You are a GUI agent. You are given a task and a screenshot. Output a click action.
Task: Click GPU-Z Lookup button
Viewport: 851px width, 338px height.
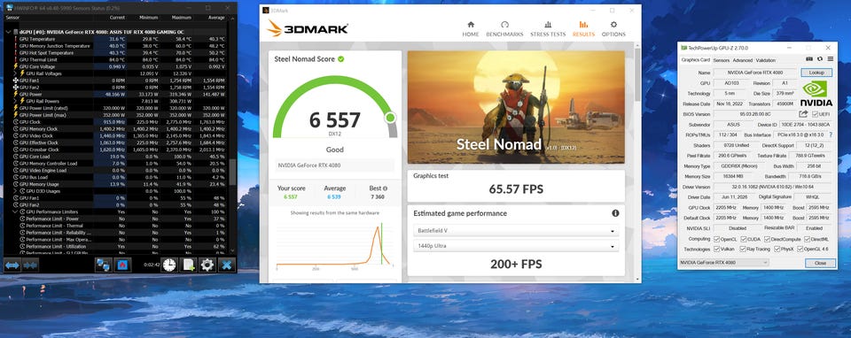(x=816, y=73)
